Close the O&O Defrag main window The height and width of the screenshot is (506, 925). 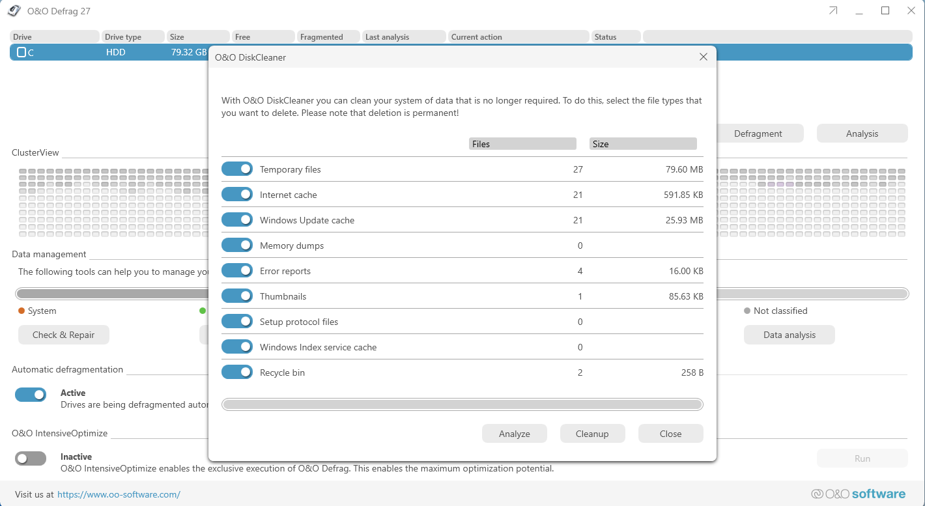point(911,10)
